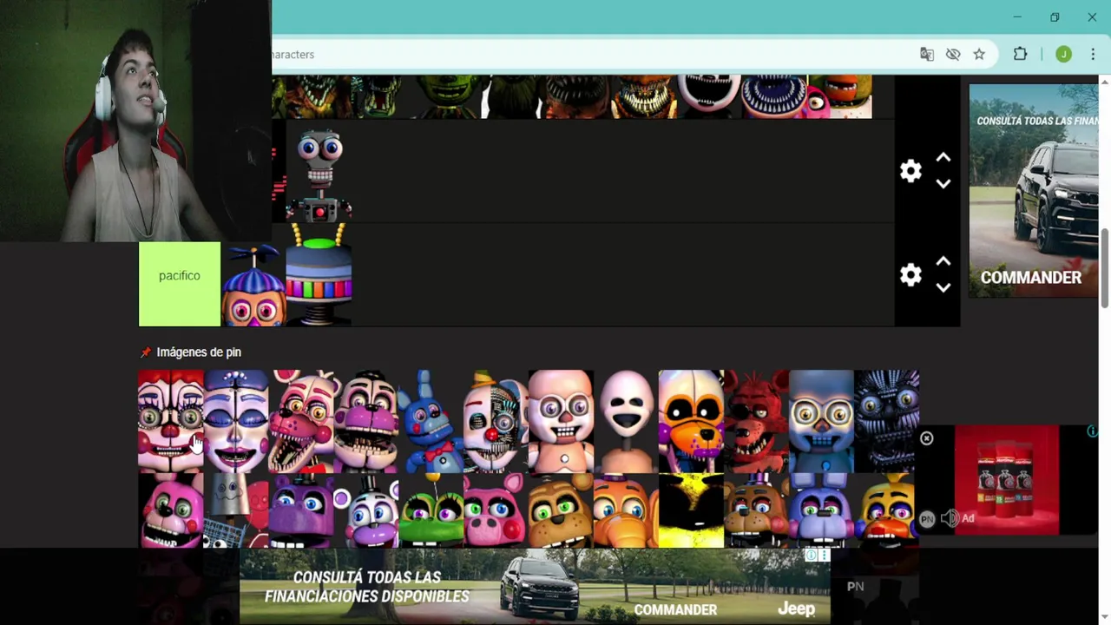Image resolution: width=1111 pixels, height=625 pixels.
Task: Pick the Ballora image with closed eyes
Action: [x=236, y=422]
